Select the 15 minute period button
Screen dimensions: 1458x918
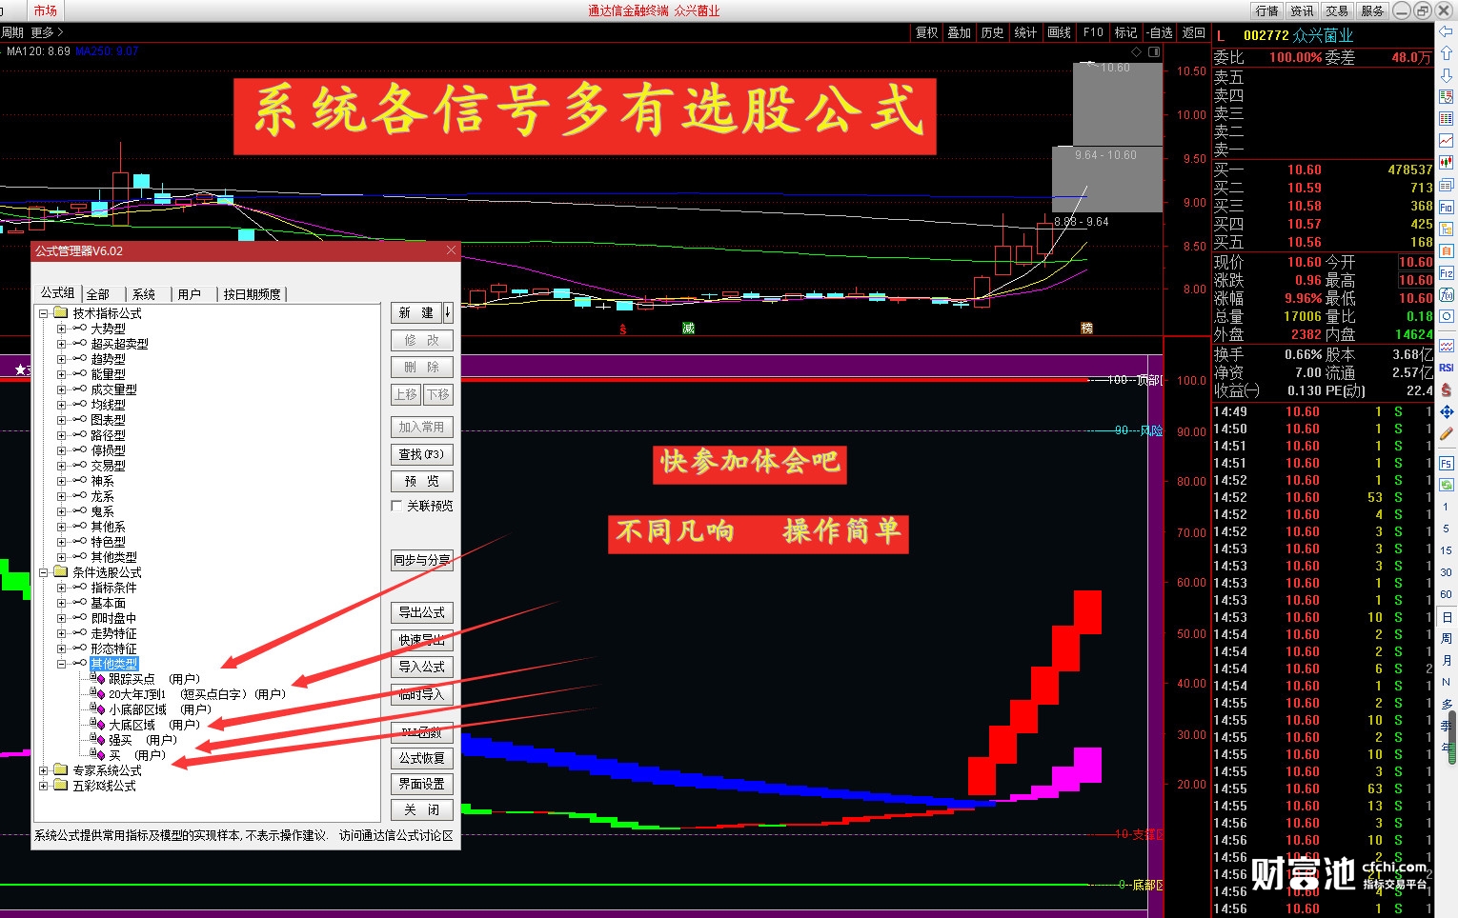(1446, 550)
